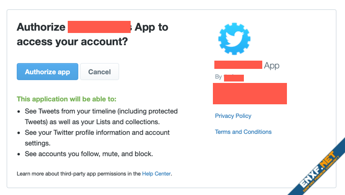Follow the Help Center link
The image size is (345, 195).
[156, 173]
